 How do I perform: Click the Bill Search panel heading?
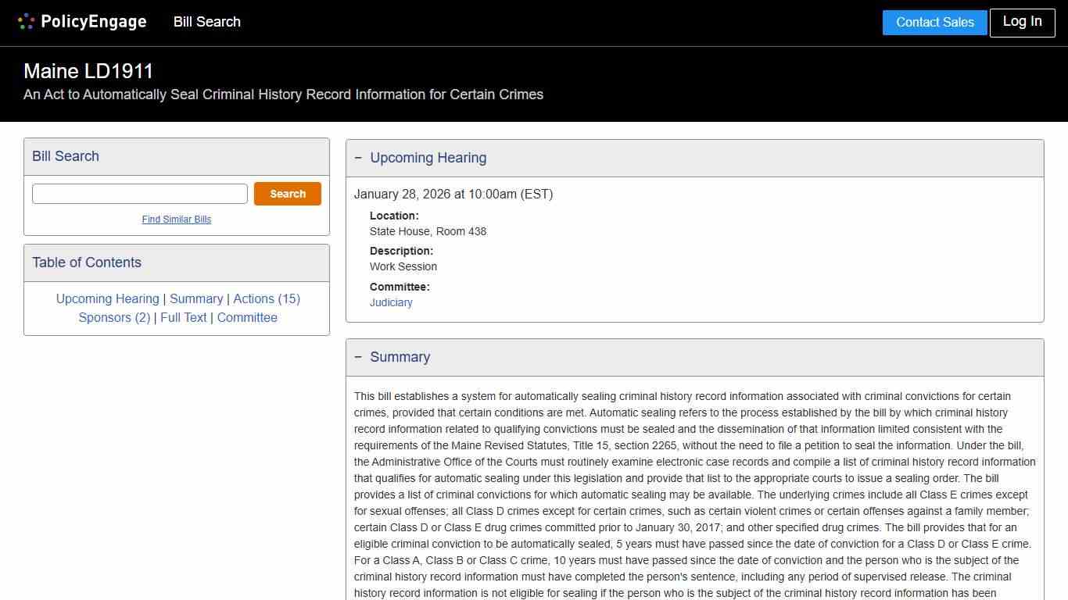tap(66, 156)
